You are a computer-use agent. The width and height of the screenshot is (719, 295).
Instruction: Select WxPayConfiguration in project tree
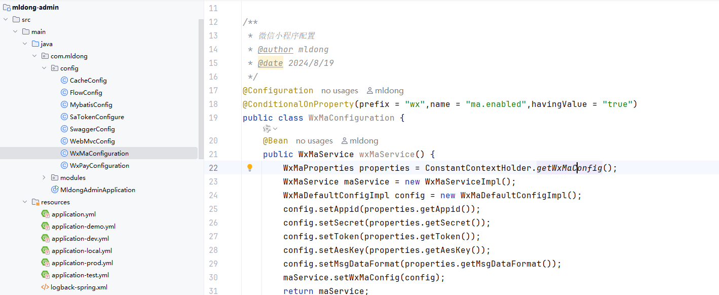click(x=99, y=165)
